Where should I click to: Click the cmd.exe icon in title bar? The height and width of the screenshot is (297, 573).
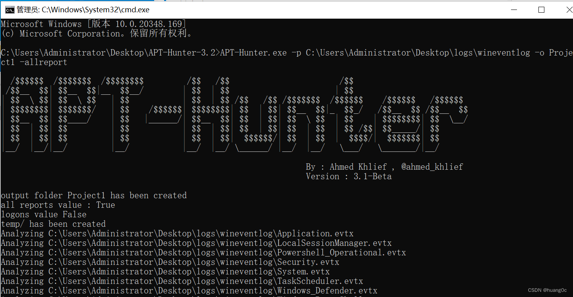[10, 10]
